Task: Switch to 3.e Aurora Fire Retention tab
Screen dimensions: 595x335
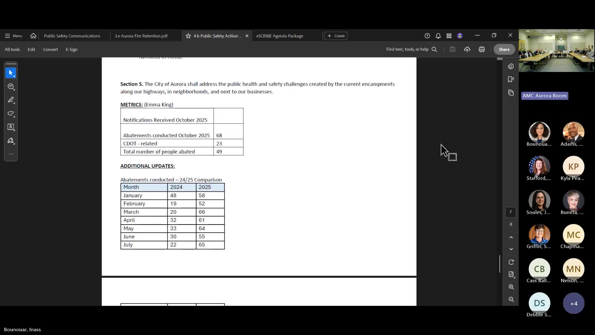Action: tap(141, 36)
